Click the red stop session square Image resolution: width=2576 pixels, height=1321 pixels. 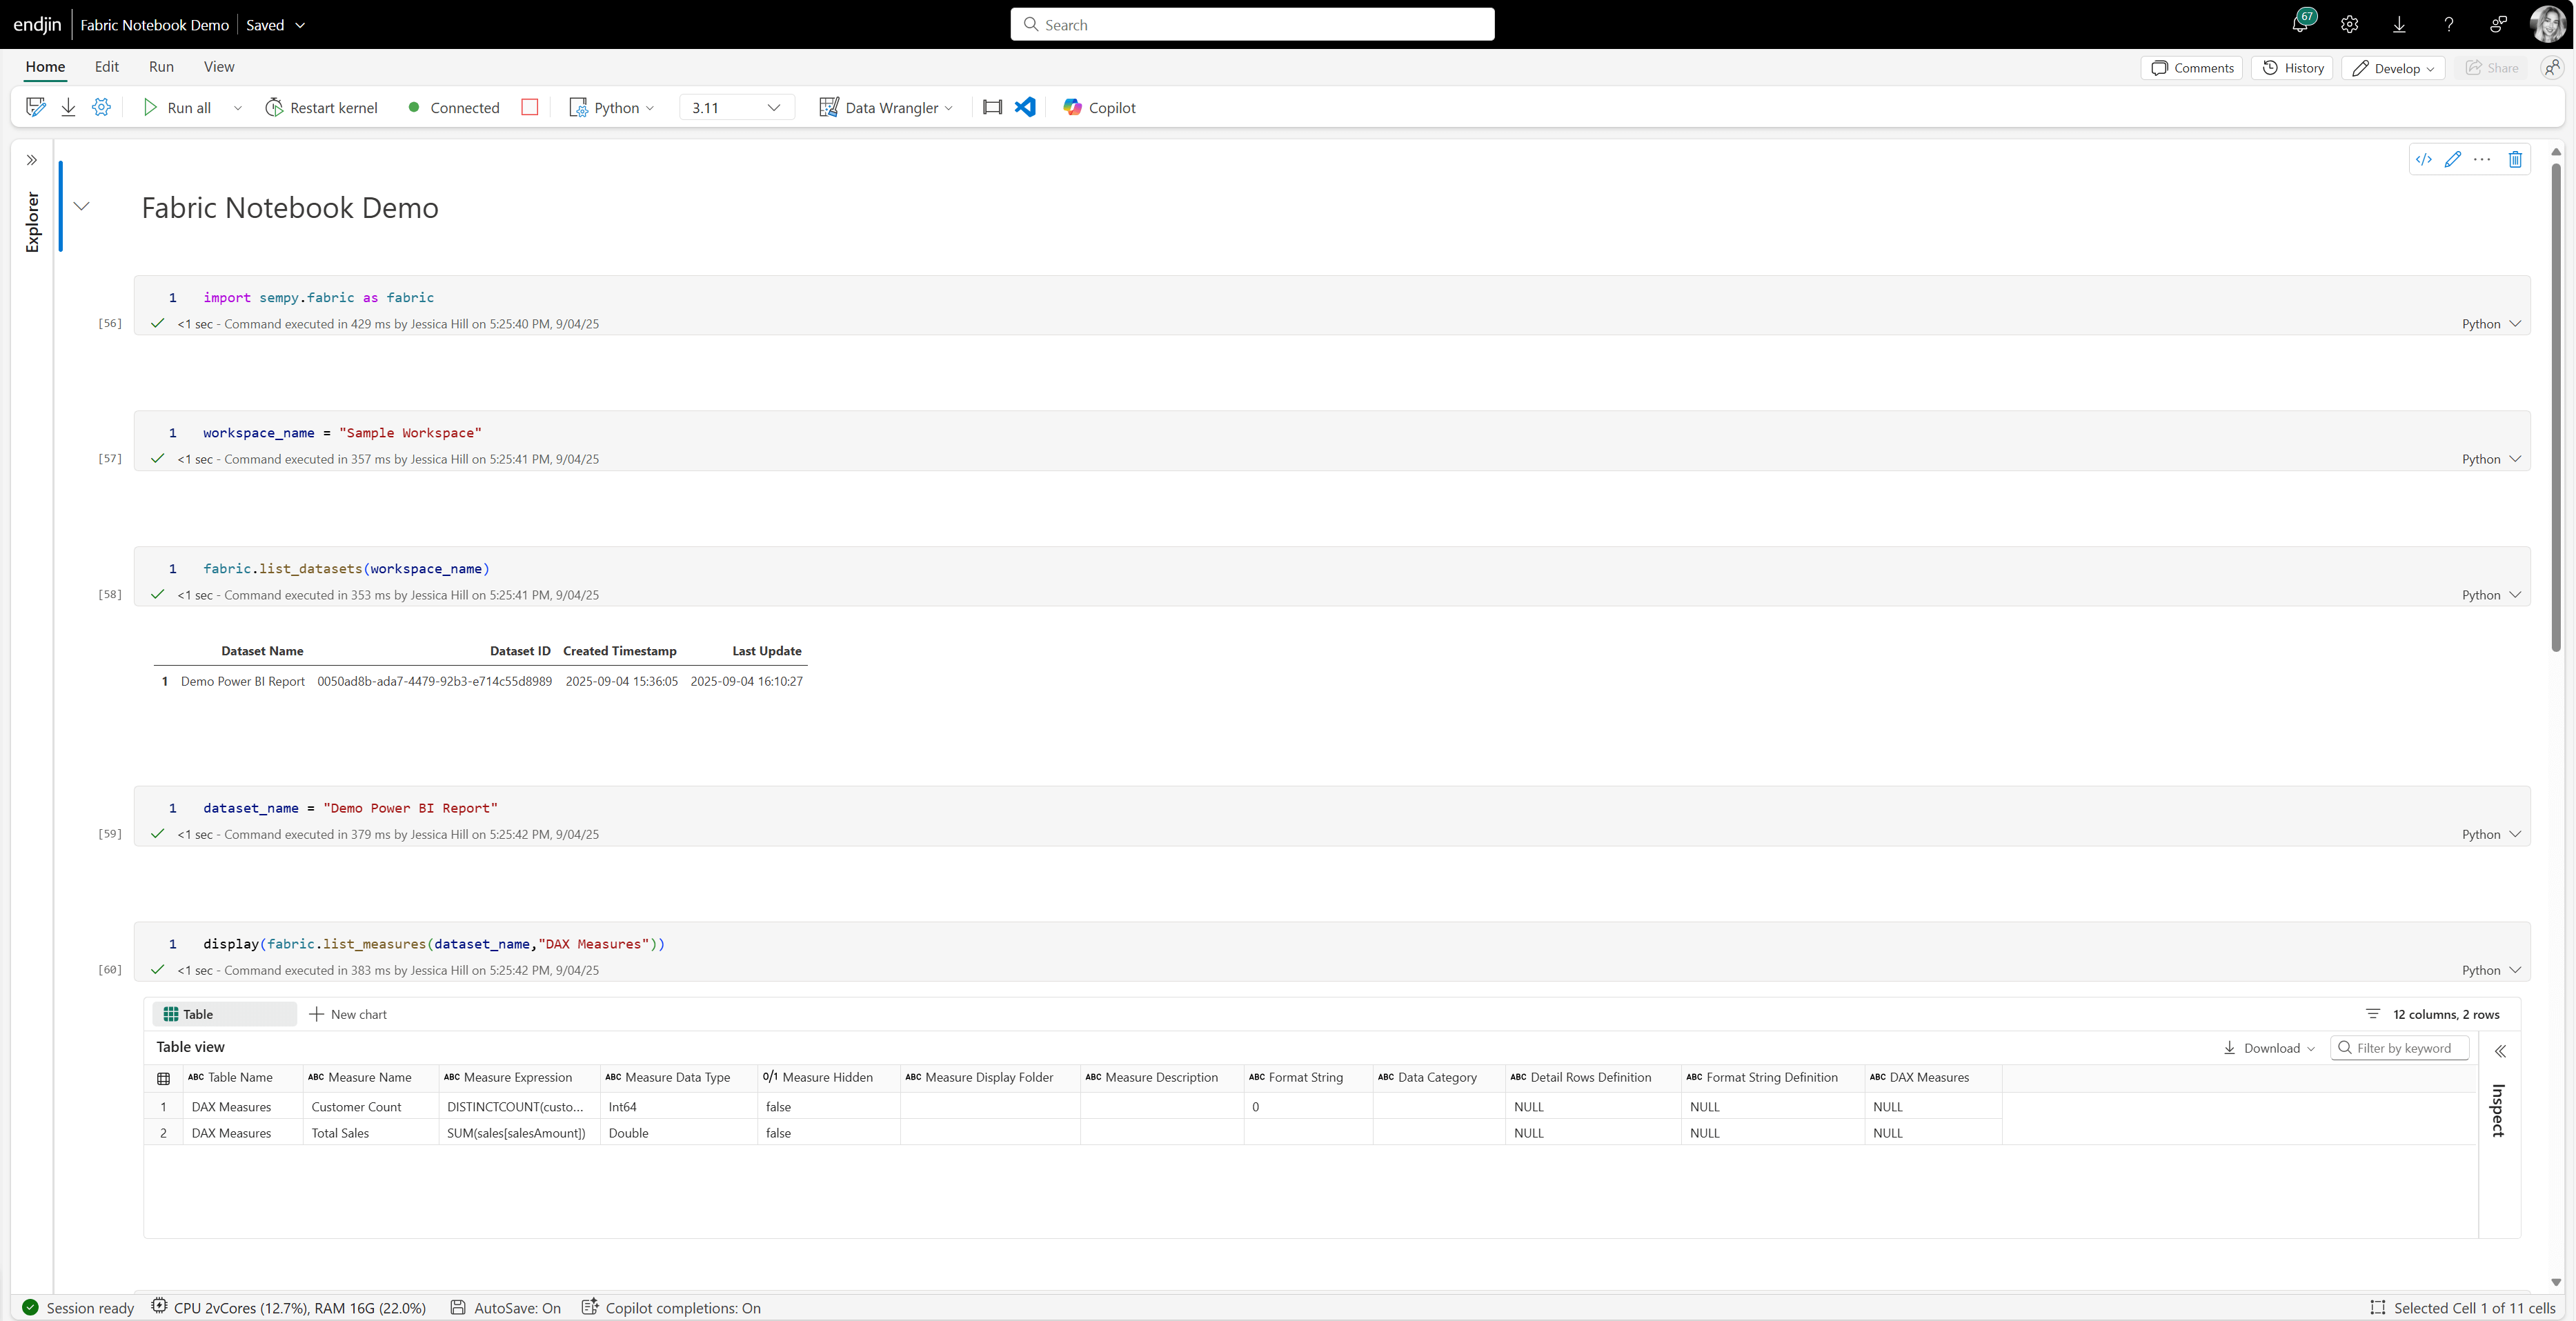[x=530, y=107]
